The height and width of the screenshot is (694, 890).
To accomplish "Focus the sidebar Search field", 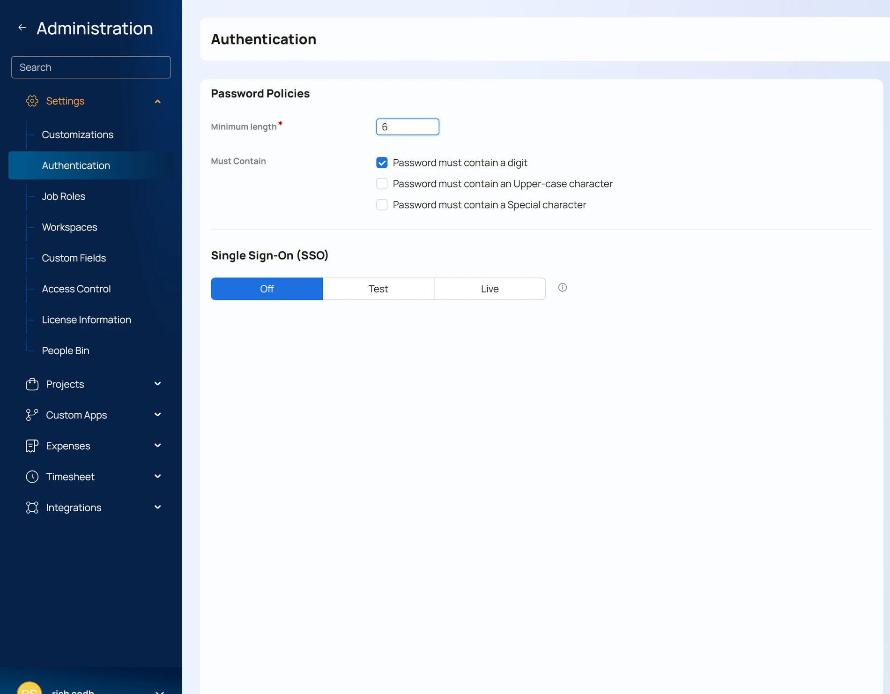I will click(91, 67).
